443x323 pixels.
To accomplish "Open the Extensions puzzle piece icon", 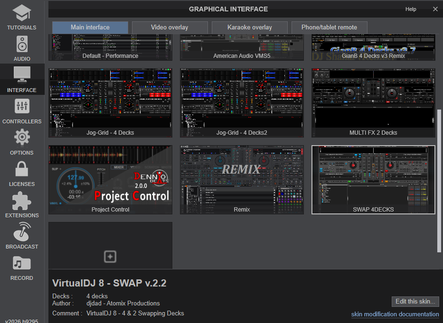I will coord(22,201).
